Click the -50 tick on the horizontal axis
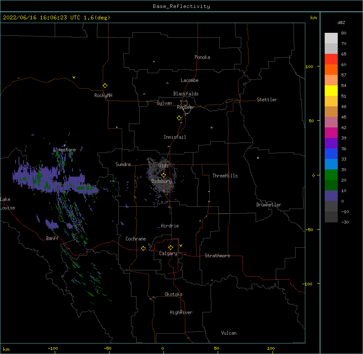Screen dimensions: 363x354 click(107, 348)
